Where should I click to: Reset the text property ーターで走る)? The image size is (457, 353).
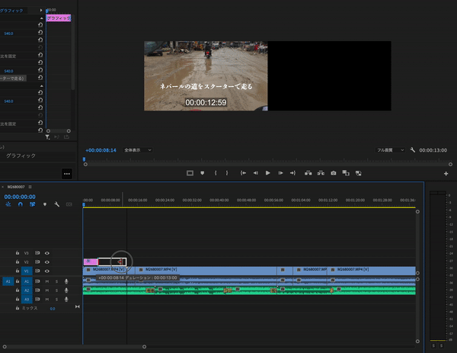click(x=40, y=78)
